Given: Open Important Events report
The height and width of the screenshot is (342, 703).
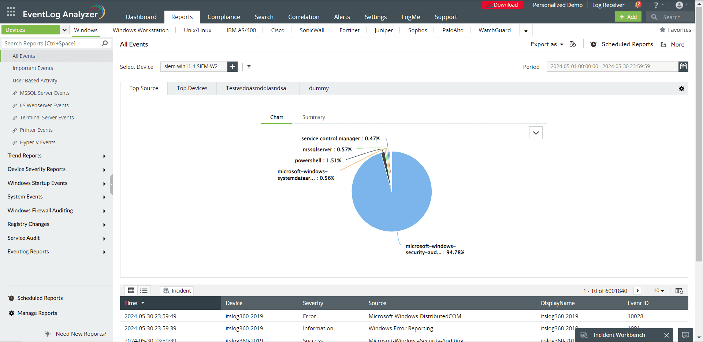Looking at the screenshot, I should pyautogui.click(x=33, y=68).
